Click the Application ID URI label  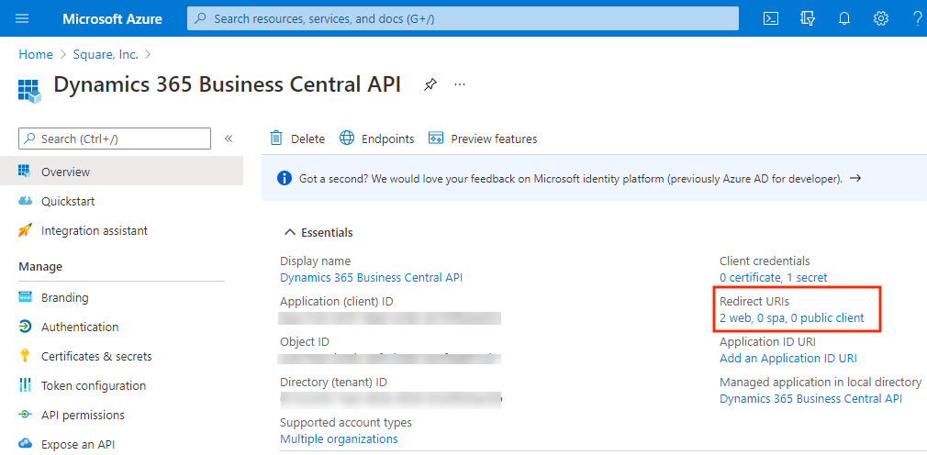point(768,341)
